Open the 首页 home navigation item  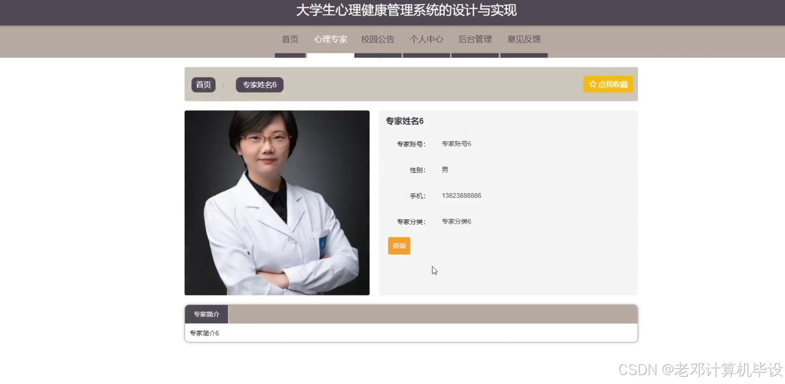(x=290, y=39)
